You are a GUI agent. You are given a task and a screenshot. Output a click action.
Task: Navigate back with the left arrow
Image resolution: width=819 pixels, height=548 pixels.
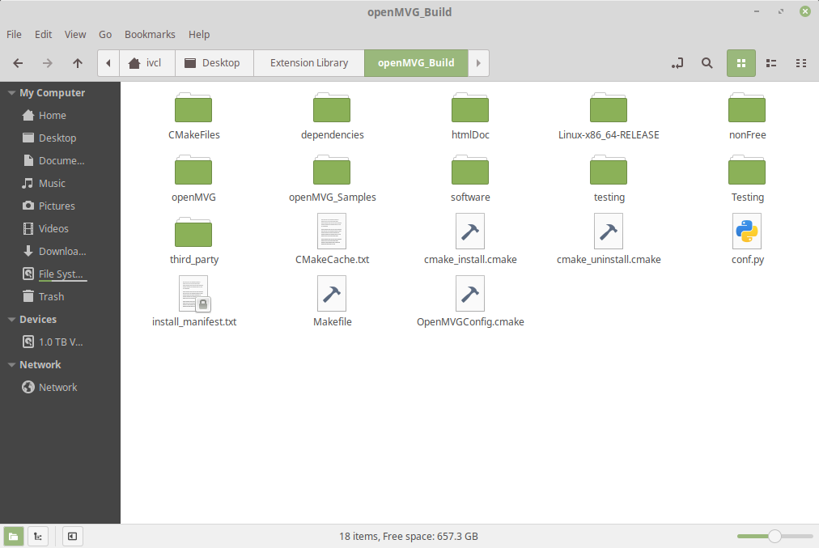17,62
